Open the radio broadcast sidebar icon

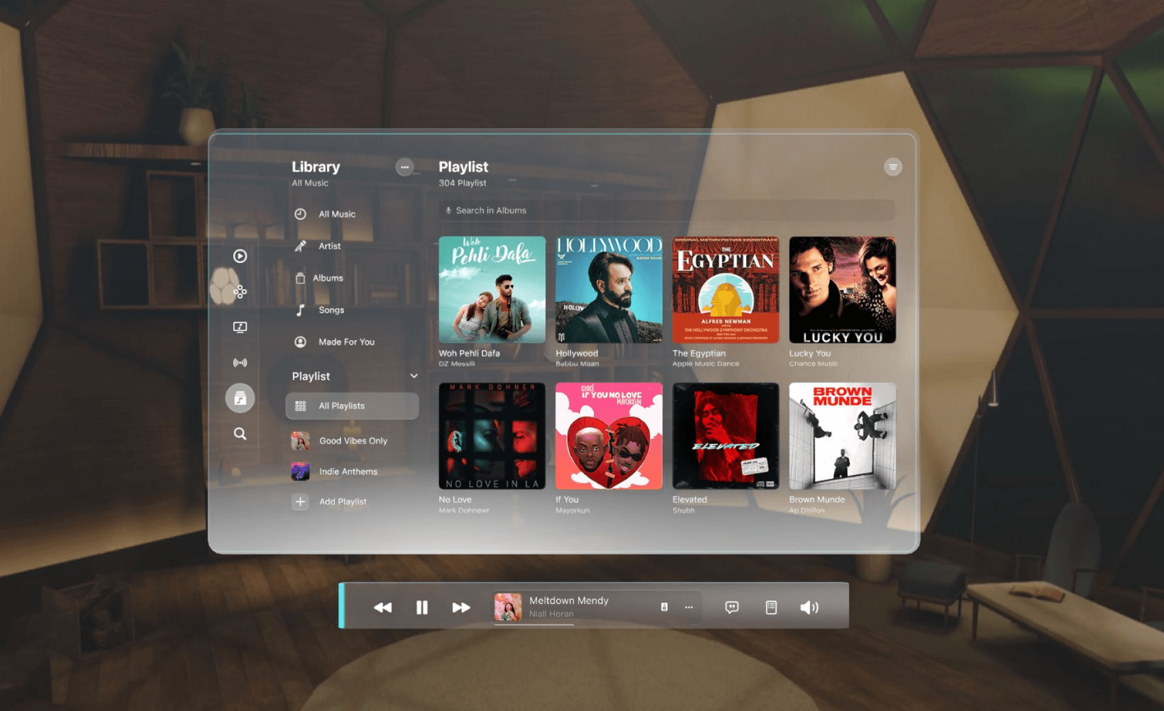(240, 363)
